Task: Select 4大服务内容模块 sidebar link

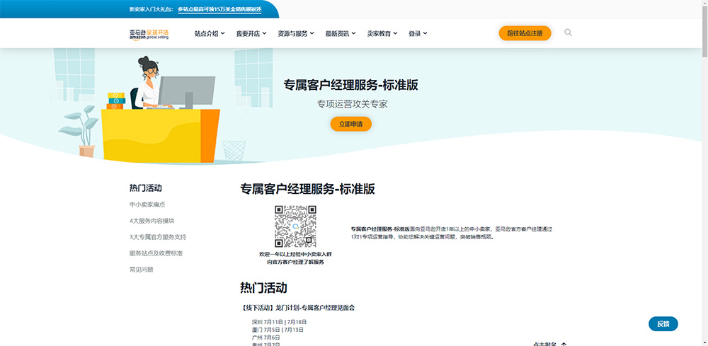Action: coord(152,221)
